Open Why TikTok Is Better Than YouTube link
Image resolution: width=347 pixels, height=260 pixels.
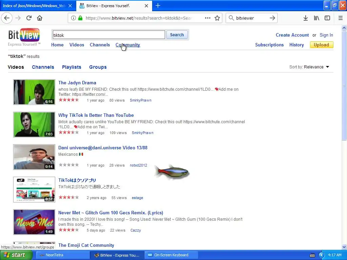(96, 115)
